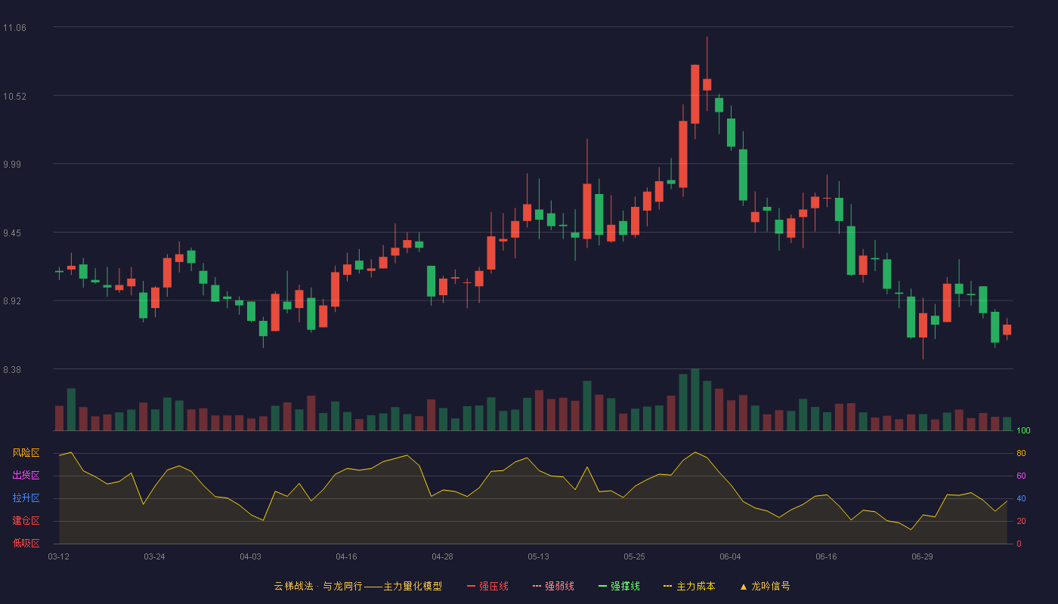Screen dimensions: 1058x604
Task: Click the magenta 60 indicator scale value
Action: (1021, 476)
